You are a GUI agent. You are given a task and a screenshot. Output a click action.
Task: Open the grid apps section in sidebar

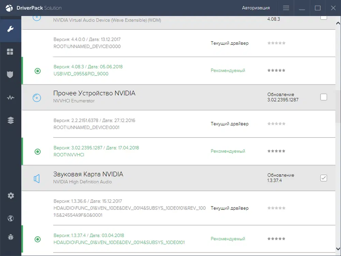pos(10,52)
